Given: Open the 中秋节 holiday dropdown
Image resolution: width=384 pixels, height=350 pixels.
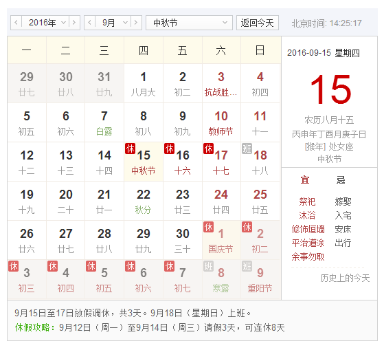Looking at the screenshot, I should (x=189, y=23).
